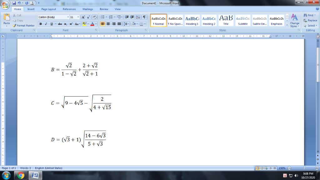Align text right
This screenshot has width=320, height=180.
[x=114, y=24]
